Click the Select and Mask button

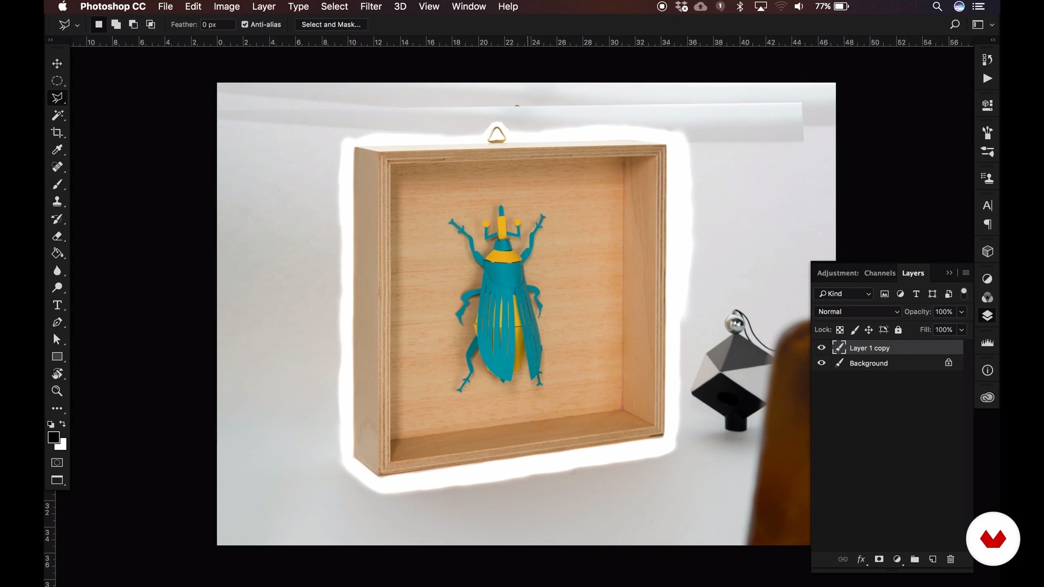pyautogui.click(x=331, y=24)
